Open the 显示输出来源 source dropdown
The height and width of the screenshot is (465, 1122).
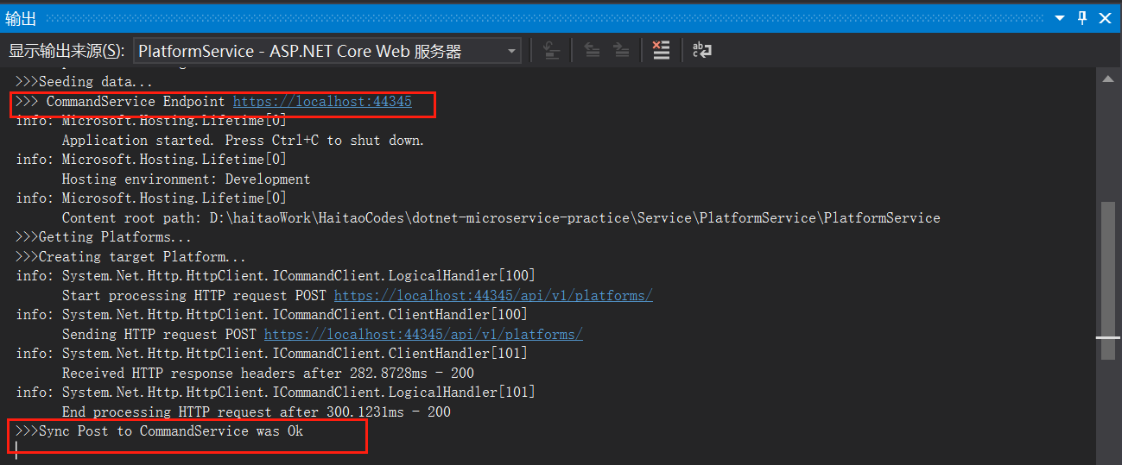327,51
